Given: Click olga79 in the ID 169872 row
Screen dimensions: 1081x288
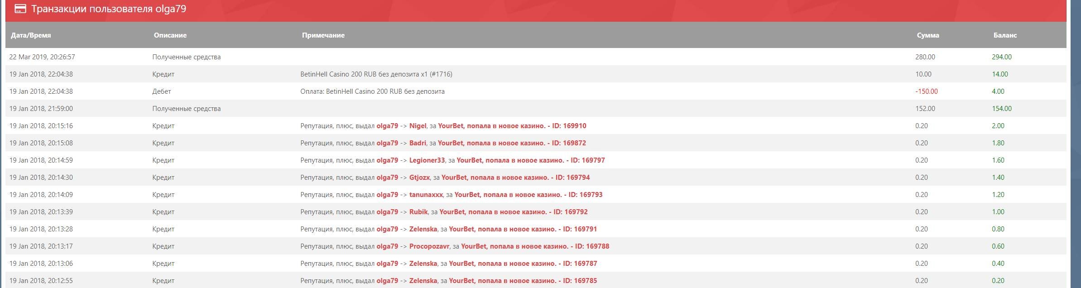Looking at the screenshot, I should click(x=387, y=143).
